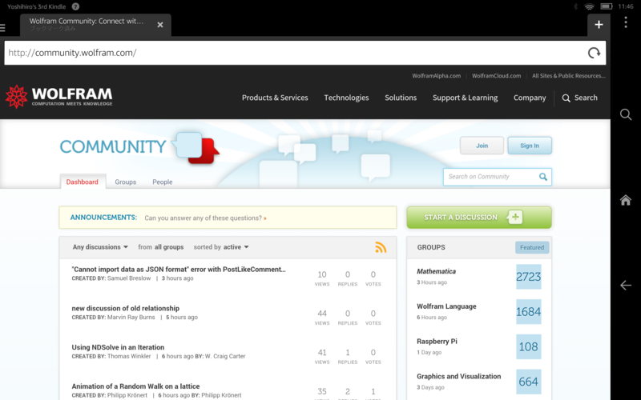The image size is (641, 400).
Task: Go to Kindle home screen
Action: [x=626, y=200]
